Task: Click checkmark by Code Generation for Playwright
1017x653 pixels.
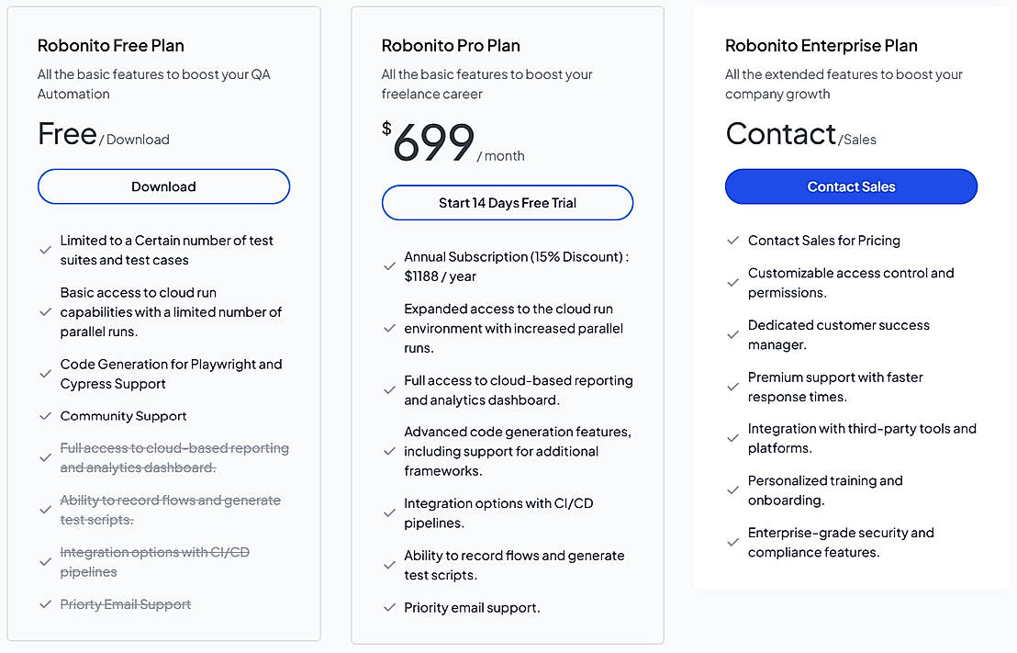Action: (45, 374)
